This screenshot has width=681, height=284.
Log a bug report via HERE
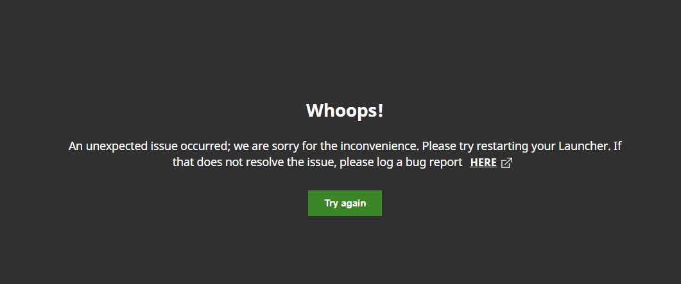483,163
